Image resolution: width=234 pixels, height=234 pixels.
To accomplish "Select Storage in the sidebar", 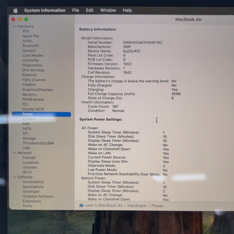I will coord(29,138).
